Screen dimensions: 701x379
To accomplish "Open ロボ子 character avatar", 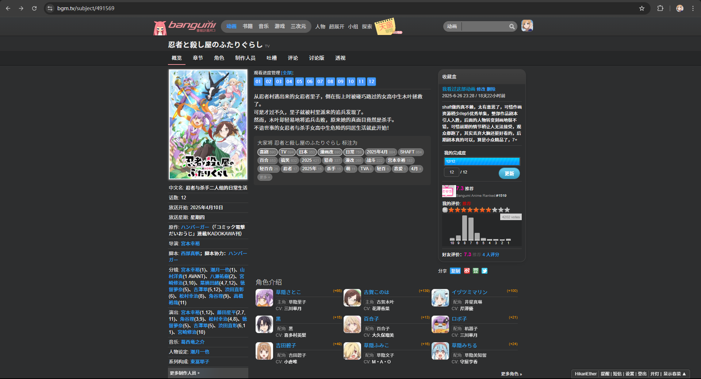I will (440, 324).
